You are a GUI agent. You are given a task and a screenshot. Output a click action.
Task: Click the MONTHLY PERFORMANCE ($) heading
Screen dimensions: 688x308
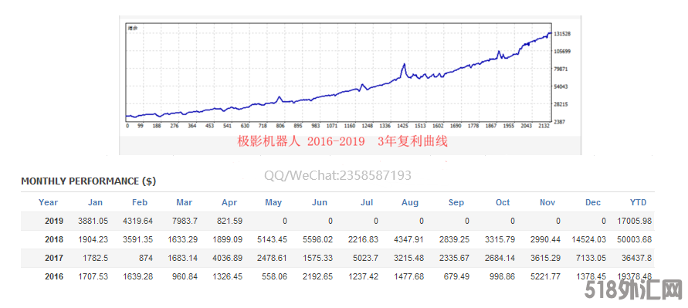click(x=88, y=181)
